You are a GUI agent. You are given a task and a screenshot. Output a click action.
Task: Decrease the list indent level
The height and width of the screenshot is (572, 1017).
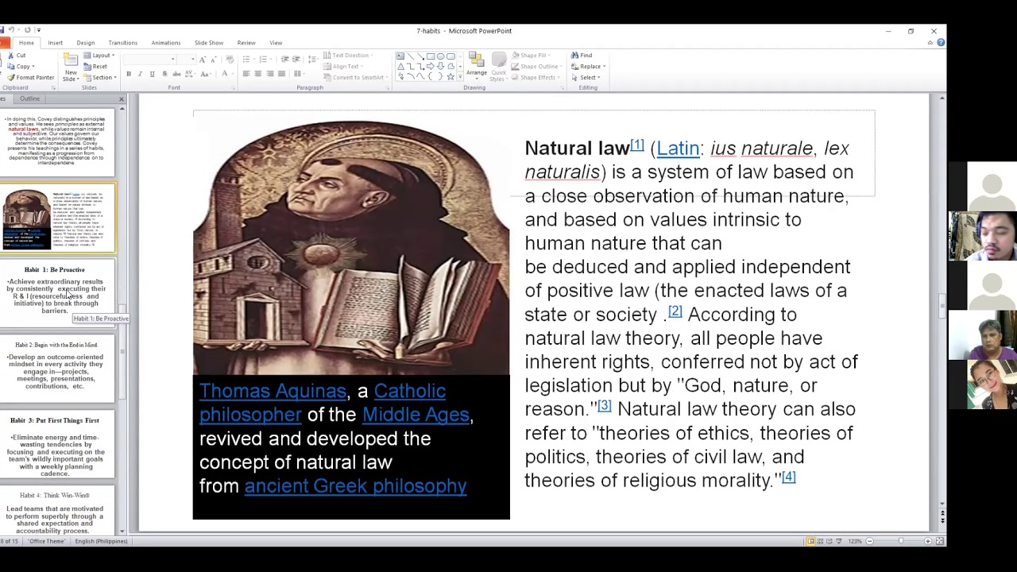pos(284,60)
